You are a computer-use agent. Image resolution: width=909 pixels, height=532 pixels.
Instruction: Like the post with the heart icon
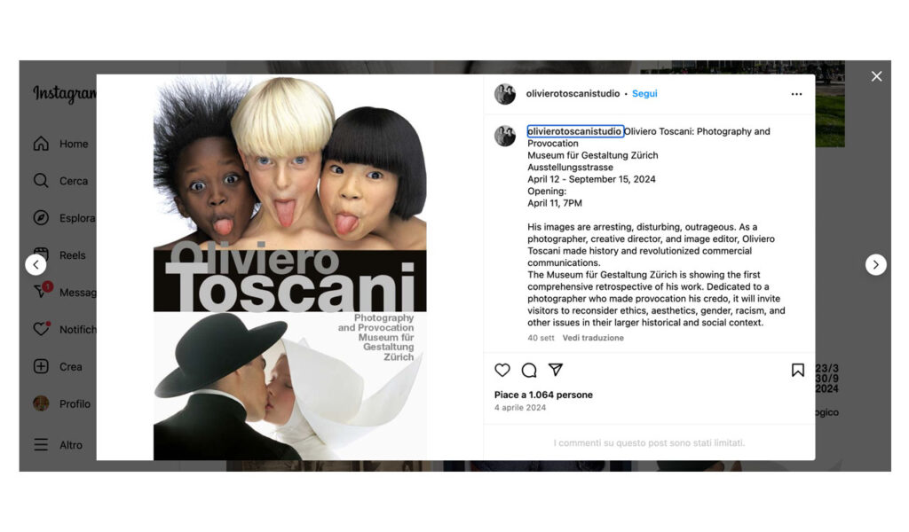[x=502, y=370]
